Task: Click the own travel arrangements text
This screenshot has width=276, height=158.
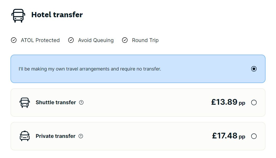Action: (89, 69)
